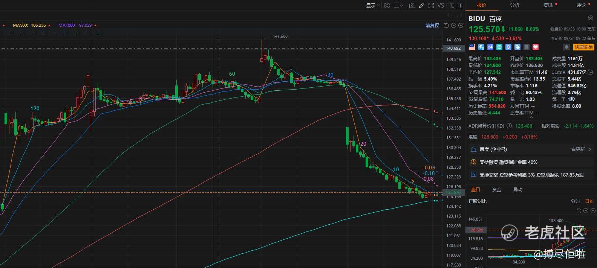Click MA1000: 97.029 indicator label
597x268 pixels.
coord(75,26)
